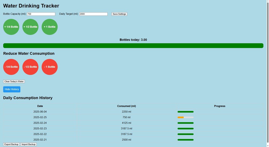Click the Bottle Capacity (ml) label
This screenshot has height=147, width=269.
14,14
